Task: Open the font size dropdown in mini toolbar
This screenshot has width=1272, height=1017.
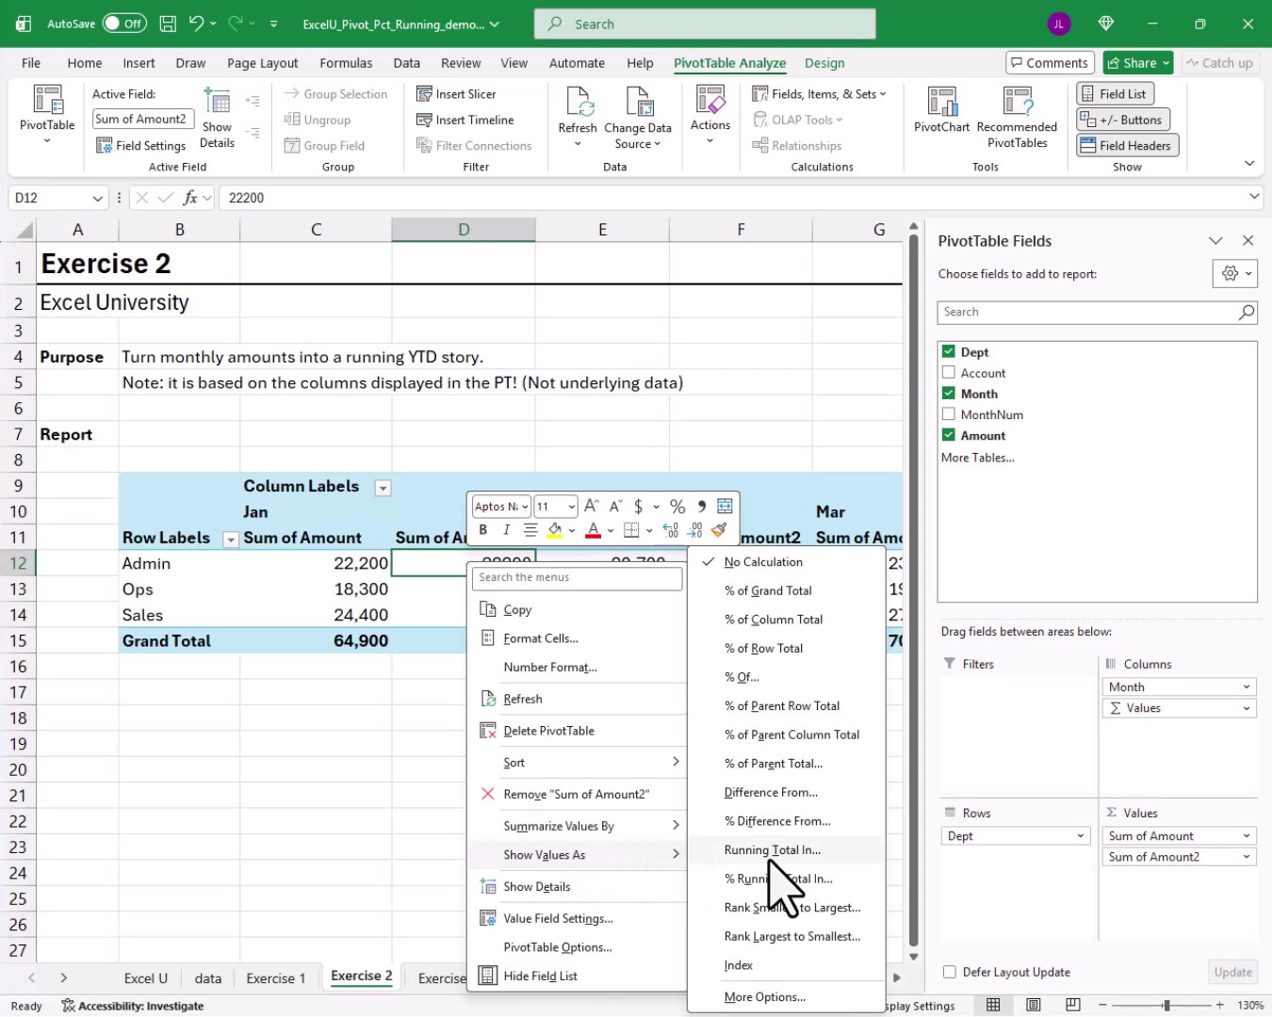Action: tap(572, 507)
